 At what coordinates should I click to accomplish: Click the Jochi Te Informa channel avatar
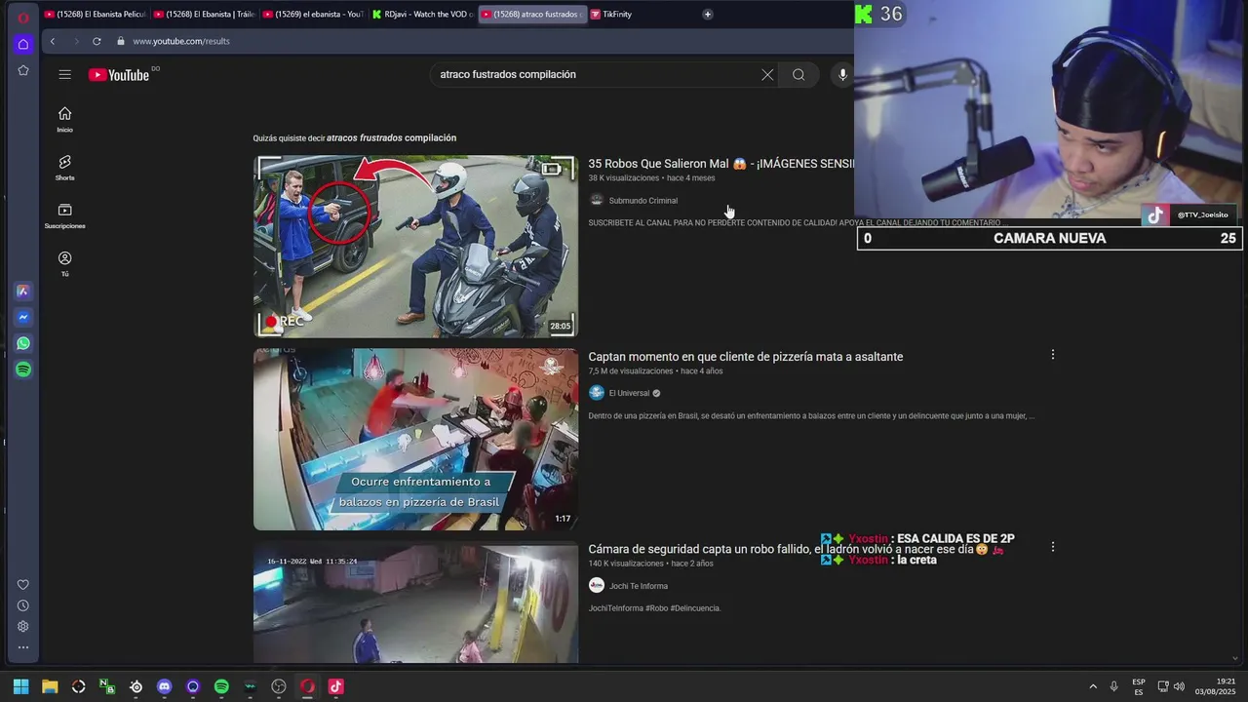pyautogui.click(x=597, y=586)
